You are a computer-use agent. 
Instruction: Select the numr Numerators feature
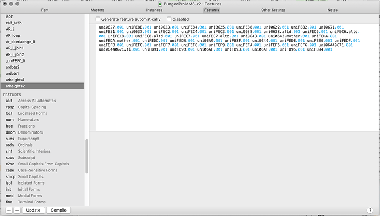[x=42, y=119]
